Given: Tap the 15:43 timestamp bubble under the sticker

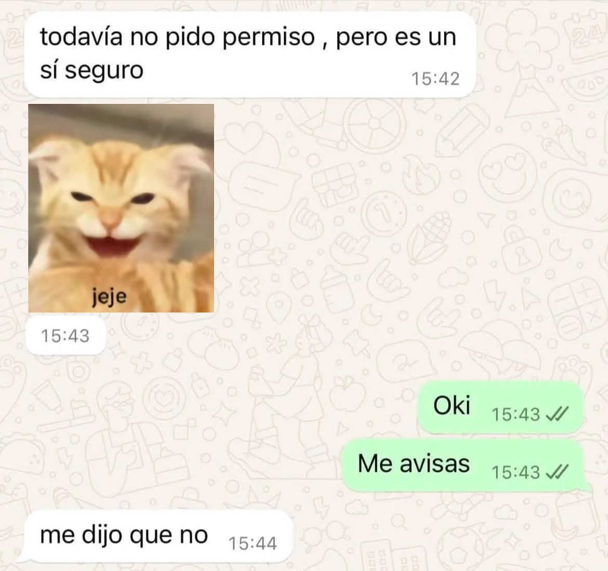Looking at the screenshot, I should click(65, 336).
